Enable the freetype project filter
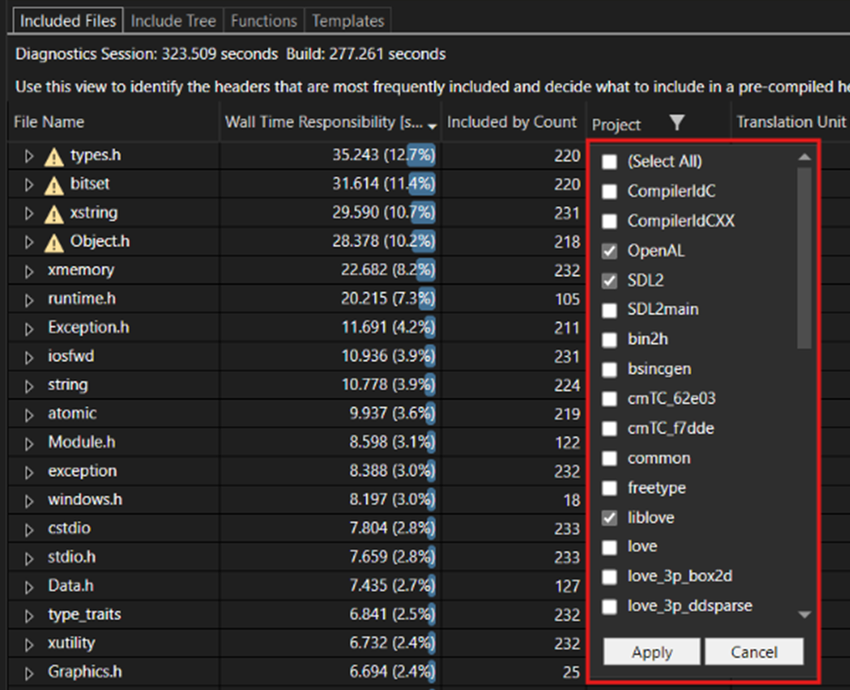 pyautogui.click(x=609, y=488)
